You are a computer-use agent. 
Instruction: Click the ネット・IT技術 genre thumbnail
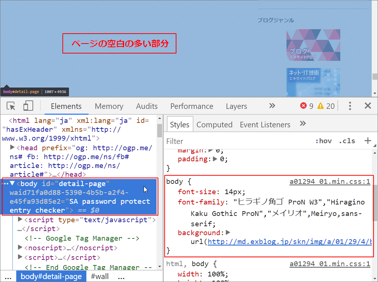pyautogui.click(x=313, y=82)
